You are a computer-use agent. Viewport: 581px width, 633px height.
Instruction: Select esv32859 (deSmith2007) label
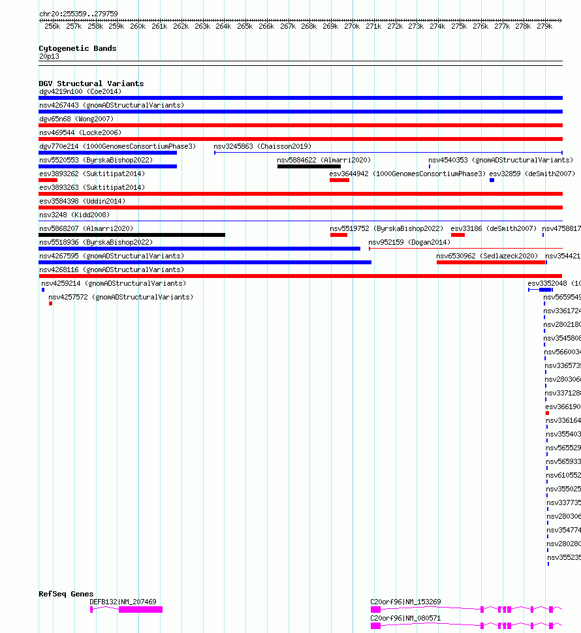(532, 174)
